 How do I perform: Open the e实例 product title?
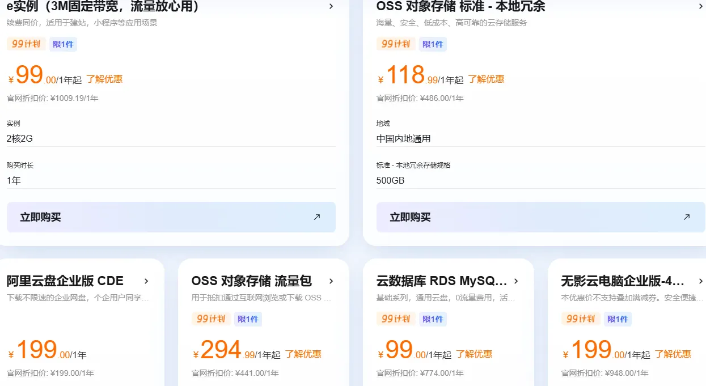point(103,7)
